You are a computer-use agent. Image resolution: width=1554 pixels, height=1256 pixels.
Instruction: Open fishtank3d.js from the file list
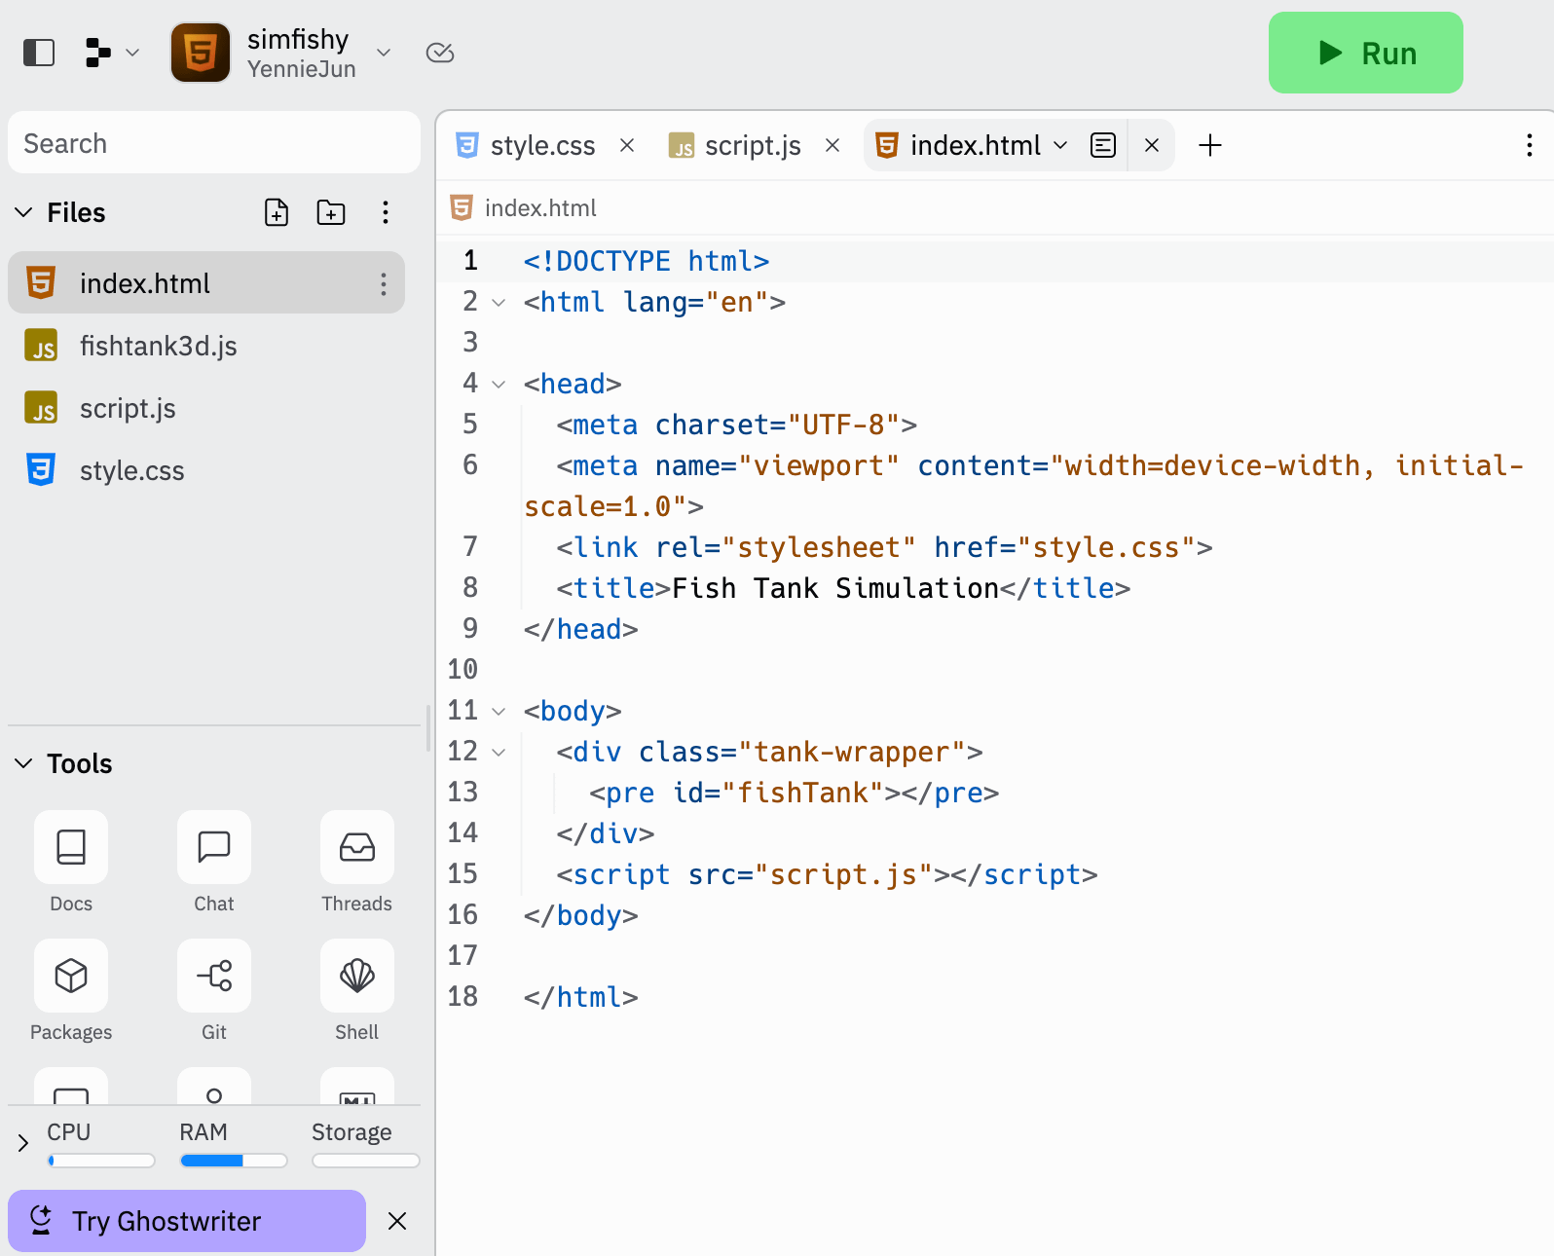tap(206, 346)
